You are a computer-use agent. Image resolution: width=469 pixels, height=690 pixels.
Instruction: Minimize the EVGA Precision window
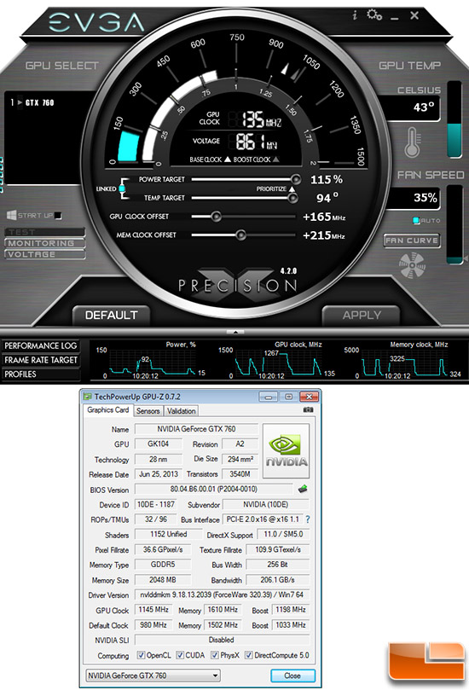[x=395, y=19]
